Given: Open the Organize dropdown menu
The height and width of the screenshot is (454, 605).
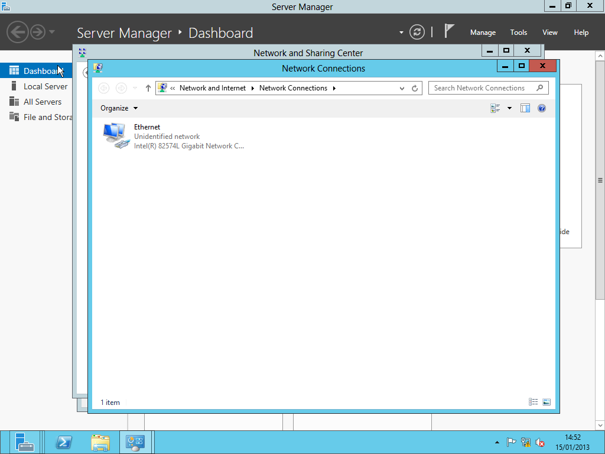Looking at the screenshot, I should pyautogui.click(x=119, y=108).
